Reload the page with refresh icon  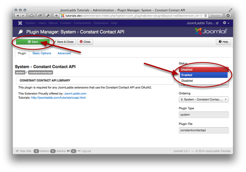coord(205,16)
